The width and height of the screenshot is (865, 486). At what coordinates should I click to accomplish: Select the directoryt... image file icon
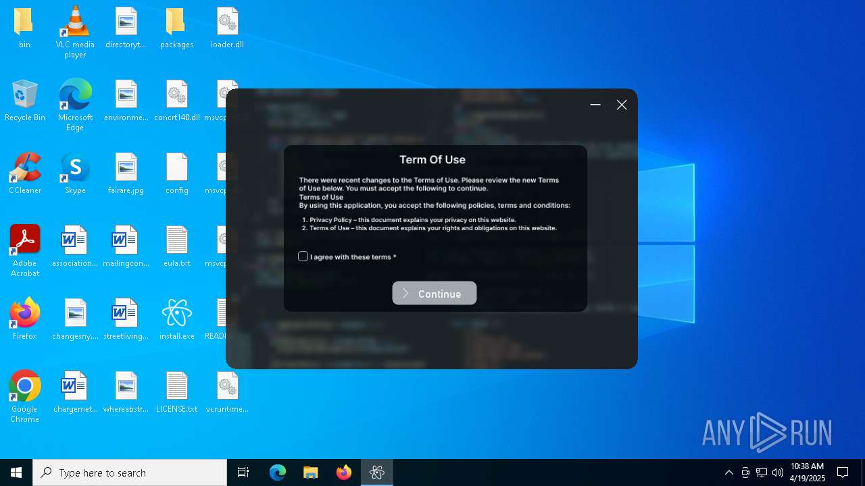pos(126,28)
